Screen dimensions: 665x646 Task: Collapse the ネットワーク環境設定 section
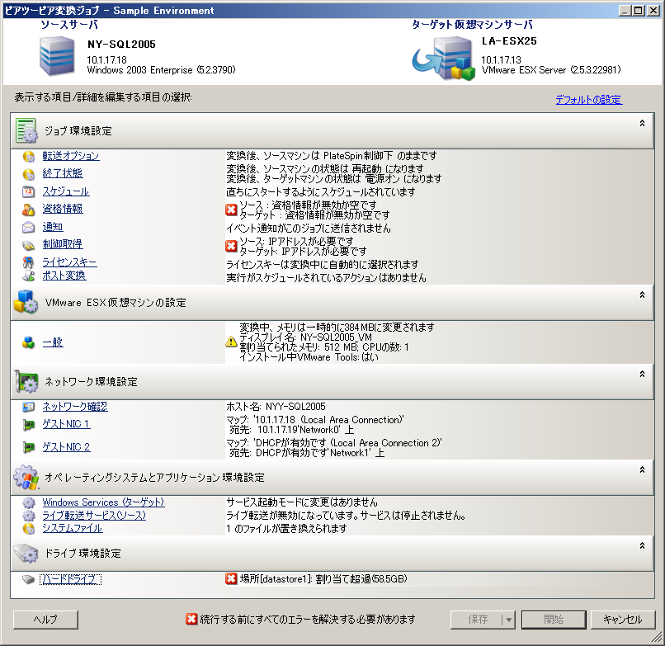642,374
